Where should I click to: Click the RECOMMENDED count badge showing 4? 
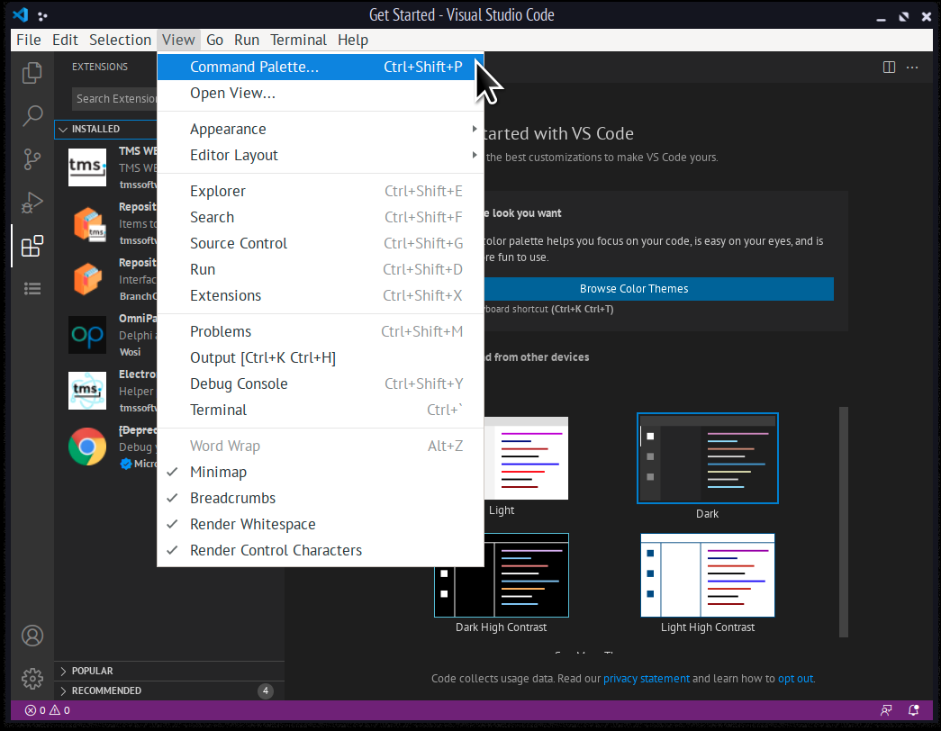tap(266, 690)
